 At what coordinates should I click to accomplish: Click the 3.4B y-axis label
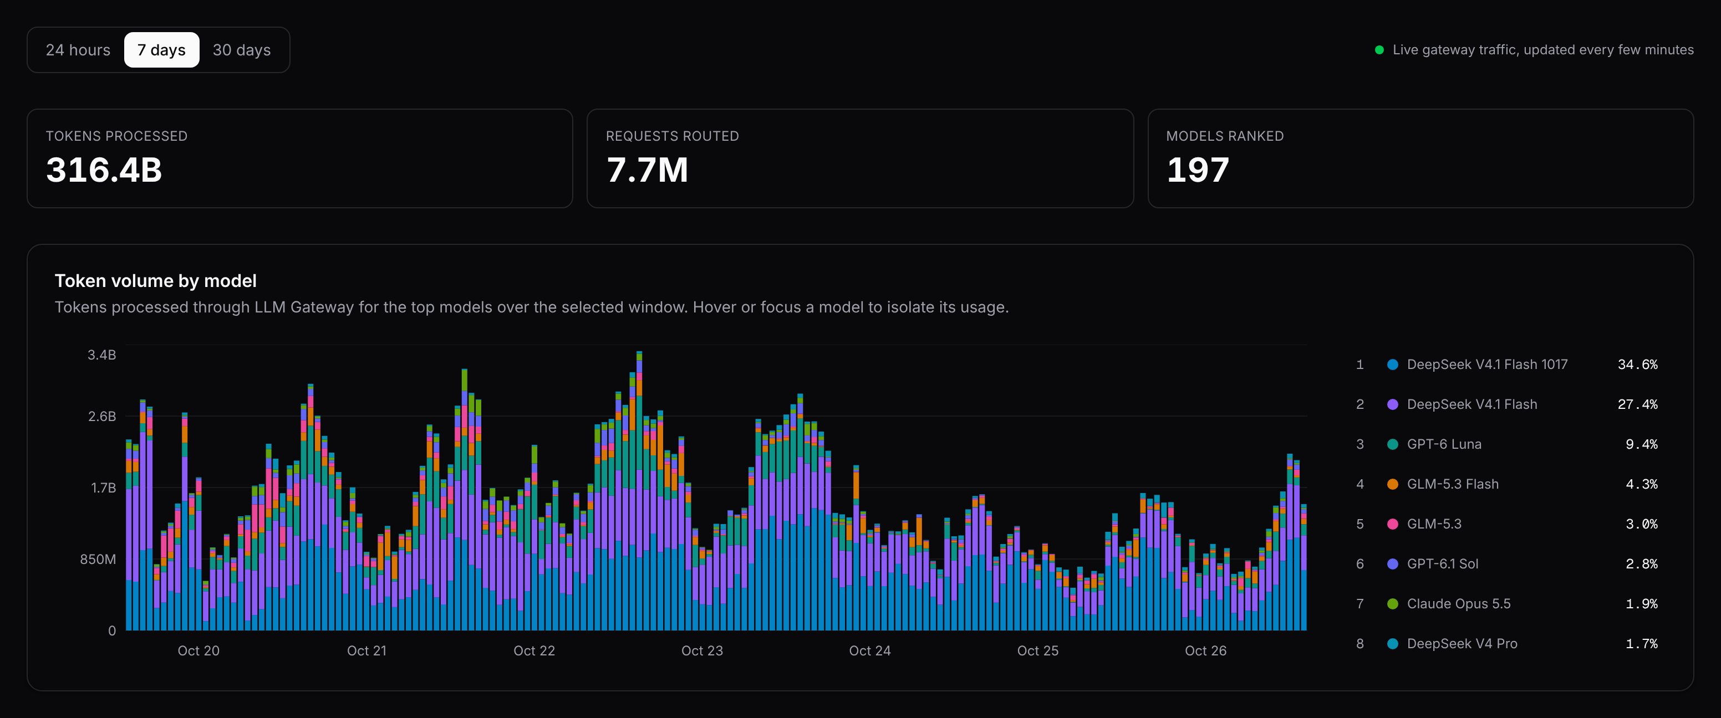pos(101,355)
